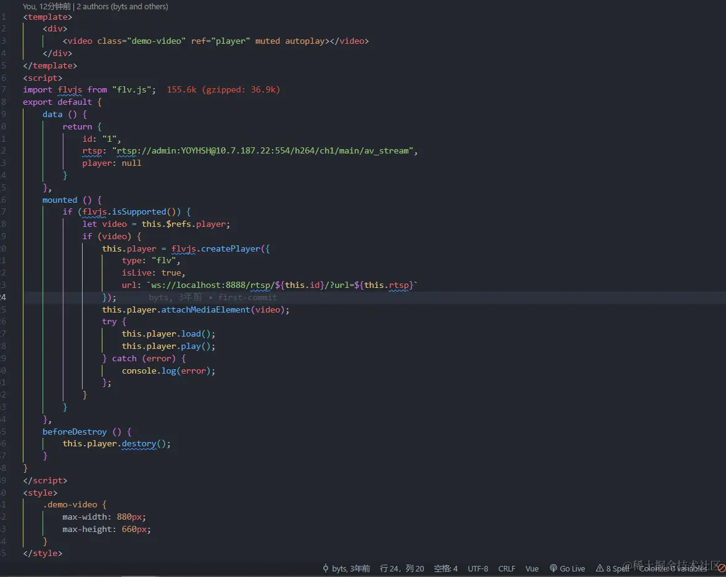Open the encoding picker labeled UTF-8
Image resolution: width=726 pixels, height=577 pixels.
(x=477, y=568)
